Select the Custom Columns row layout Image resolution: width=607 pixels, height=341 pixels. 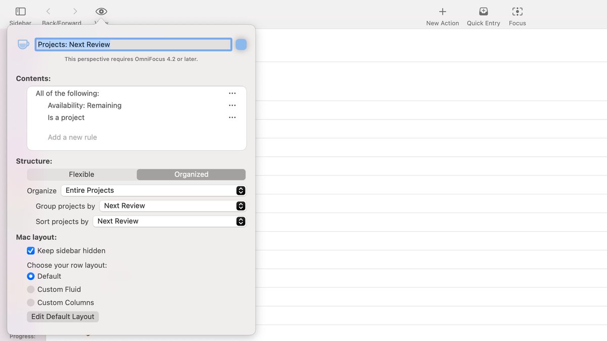point(31,303)
